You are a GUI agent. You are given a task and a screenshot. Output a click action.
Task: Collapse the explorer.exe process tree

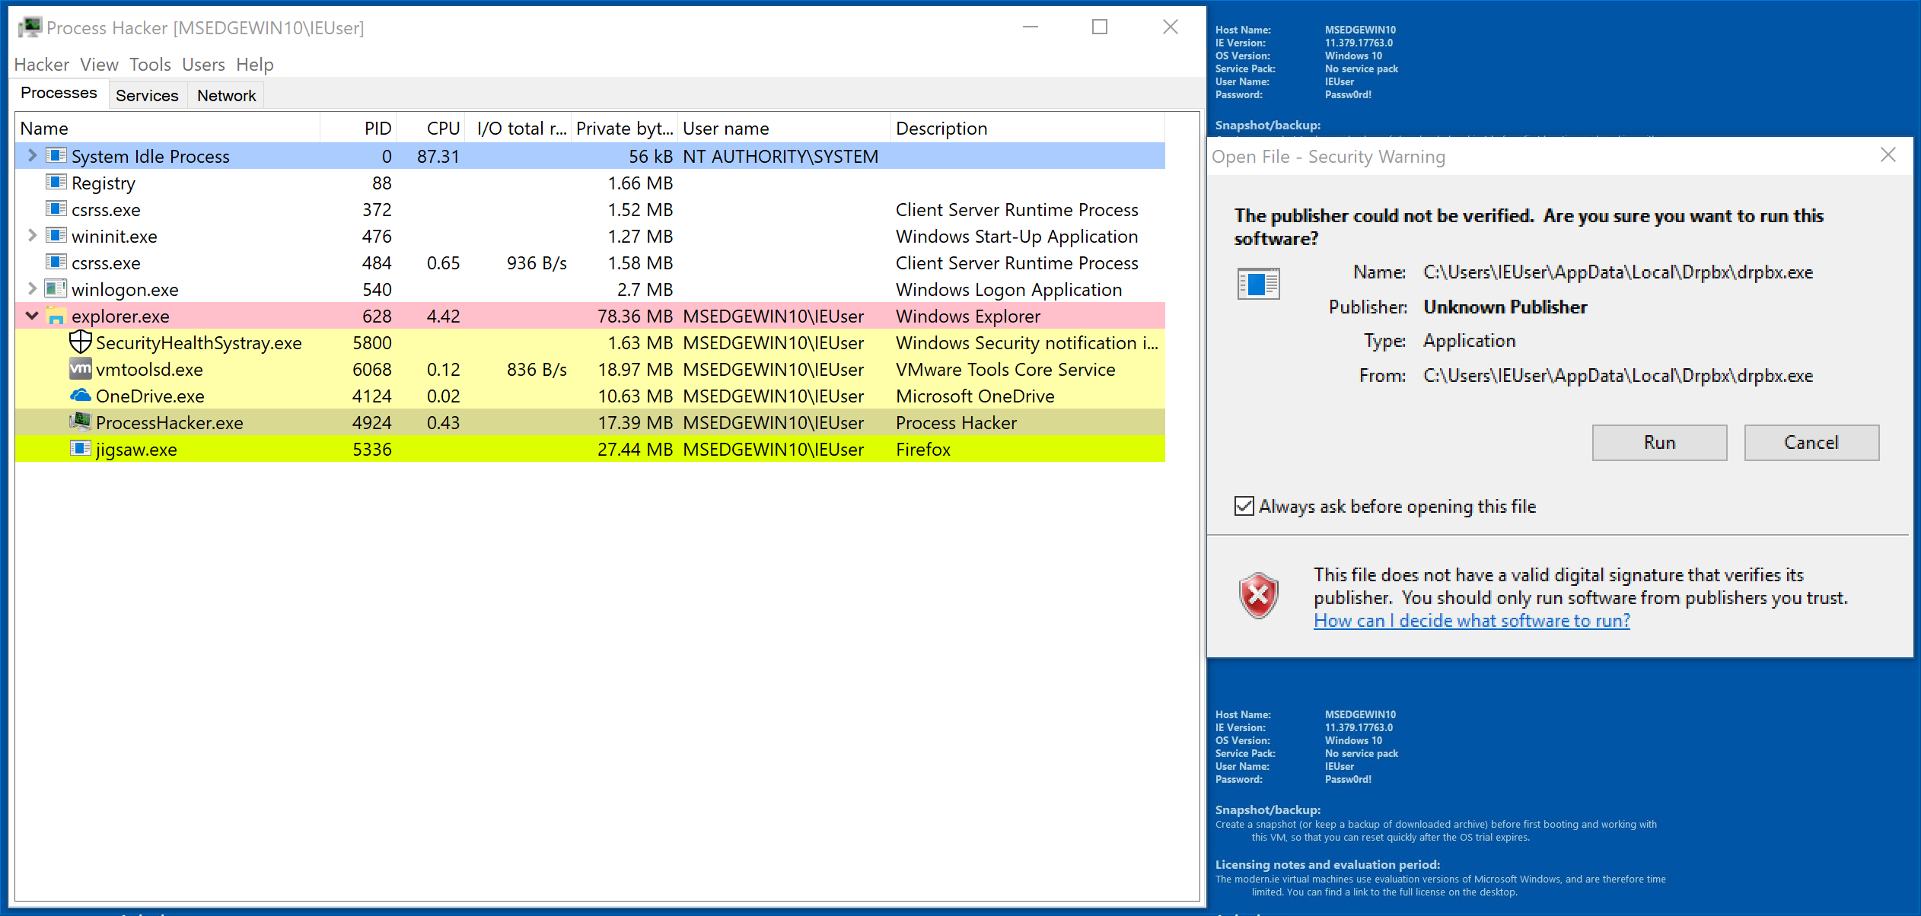(32, 316)
